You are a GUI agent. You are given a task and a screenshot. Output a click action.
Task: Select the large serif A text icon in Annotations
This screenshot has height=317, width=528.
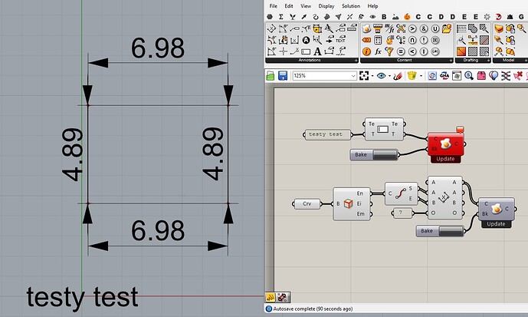tap(317, 51)
